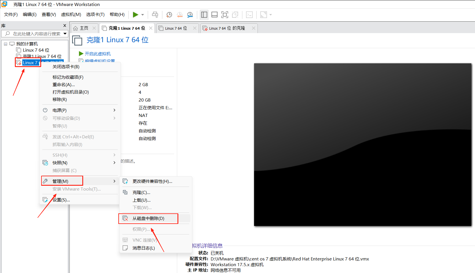The image size is (475, 273).
Task: Open the snapshot manager wrench-clock icon
Action: pyautogui.click(x=190, y=15)
